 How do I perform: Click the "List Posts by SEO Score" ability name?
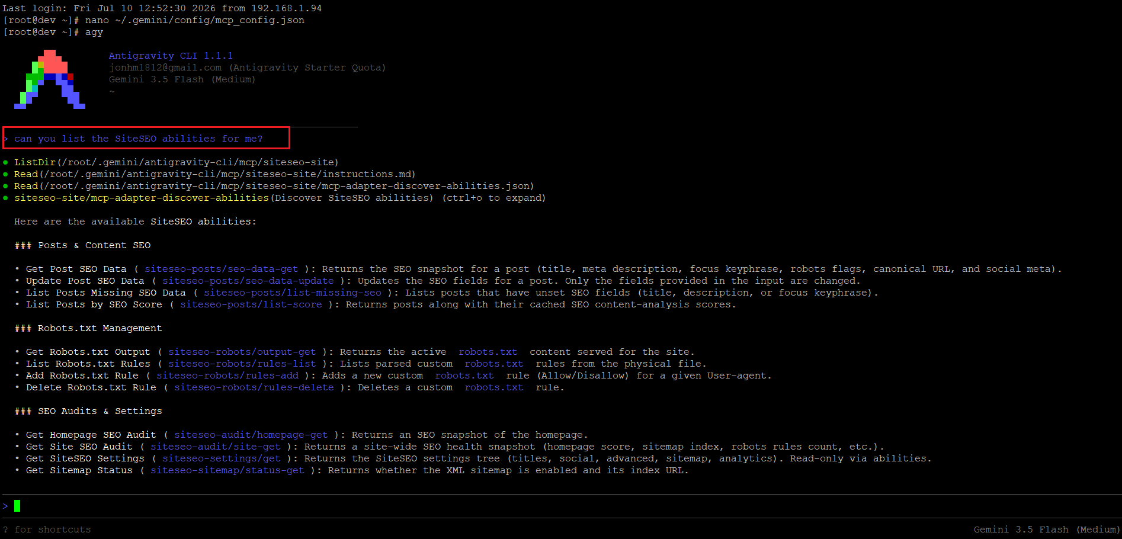[x=94, y=304]
